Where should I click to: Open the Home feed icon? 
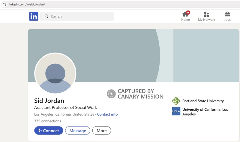pyautogui.click(x=185, y=14)
